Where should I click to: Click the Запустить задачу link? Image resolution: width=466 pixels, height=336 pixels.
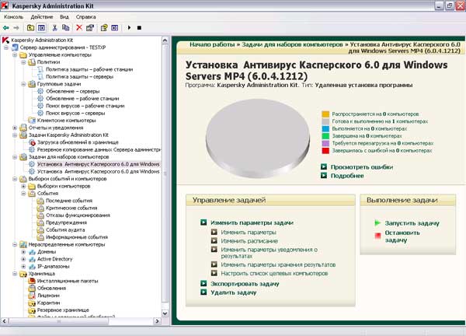click(x=411, y=223)
